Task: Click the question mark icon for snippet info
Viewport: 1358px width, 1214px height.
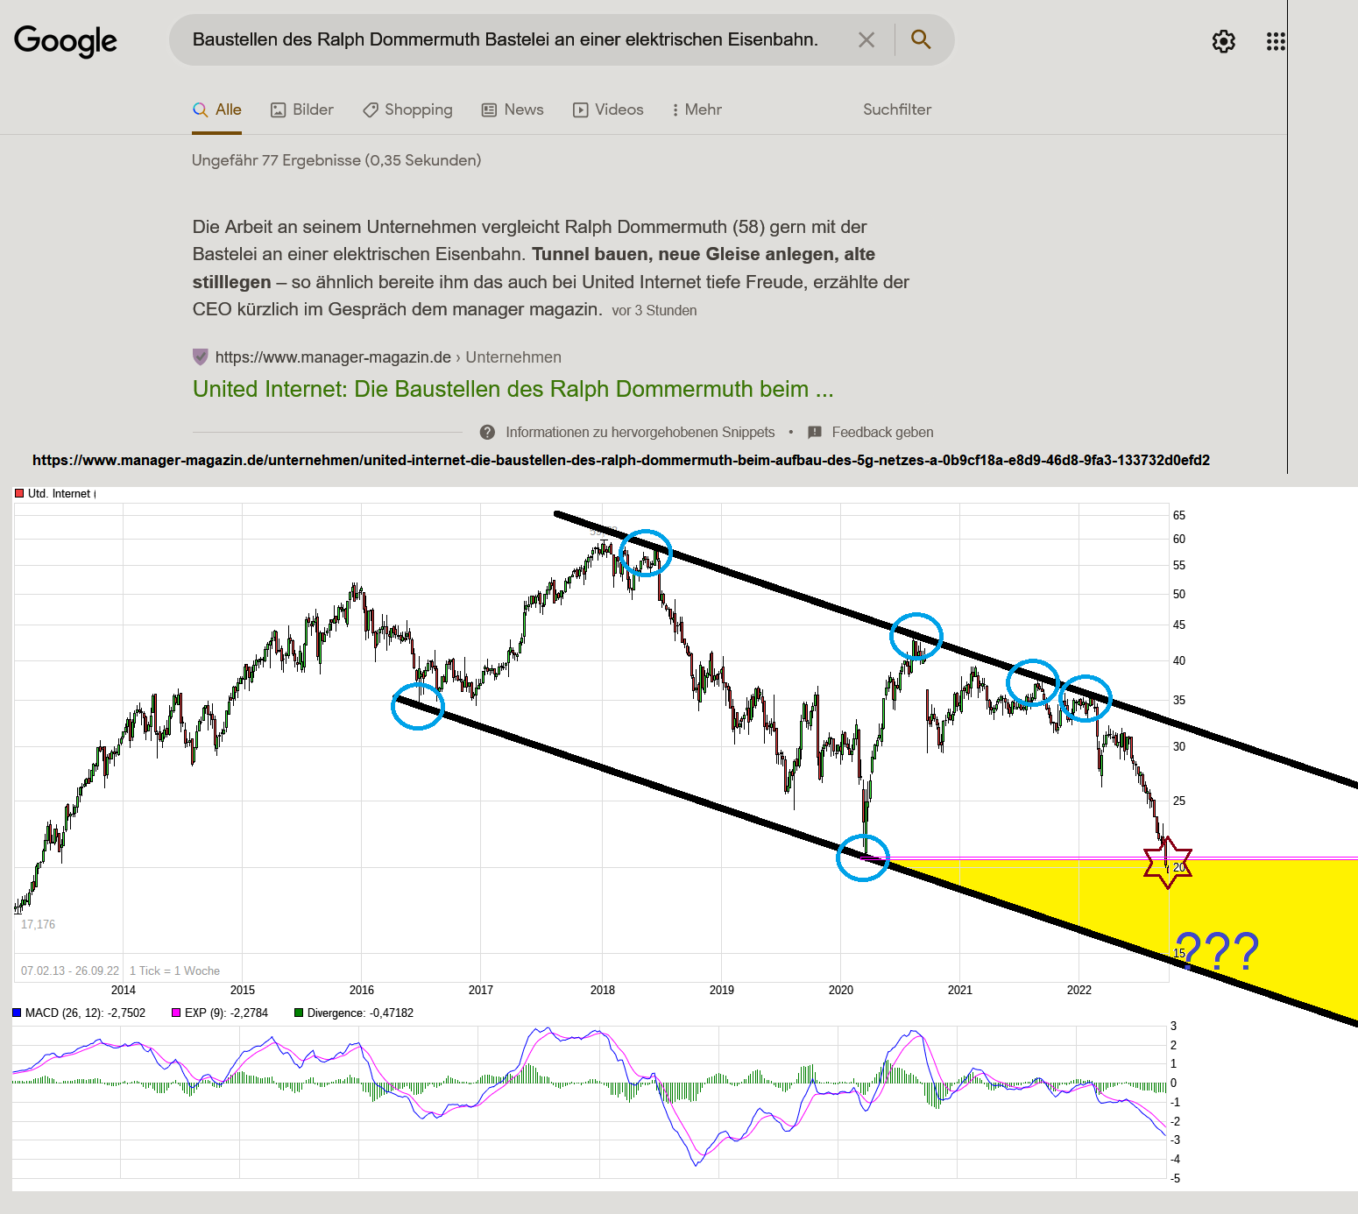Action: point(488,432)
